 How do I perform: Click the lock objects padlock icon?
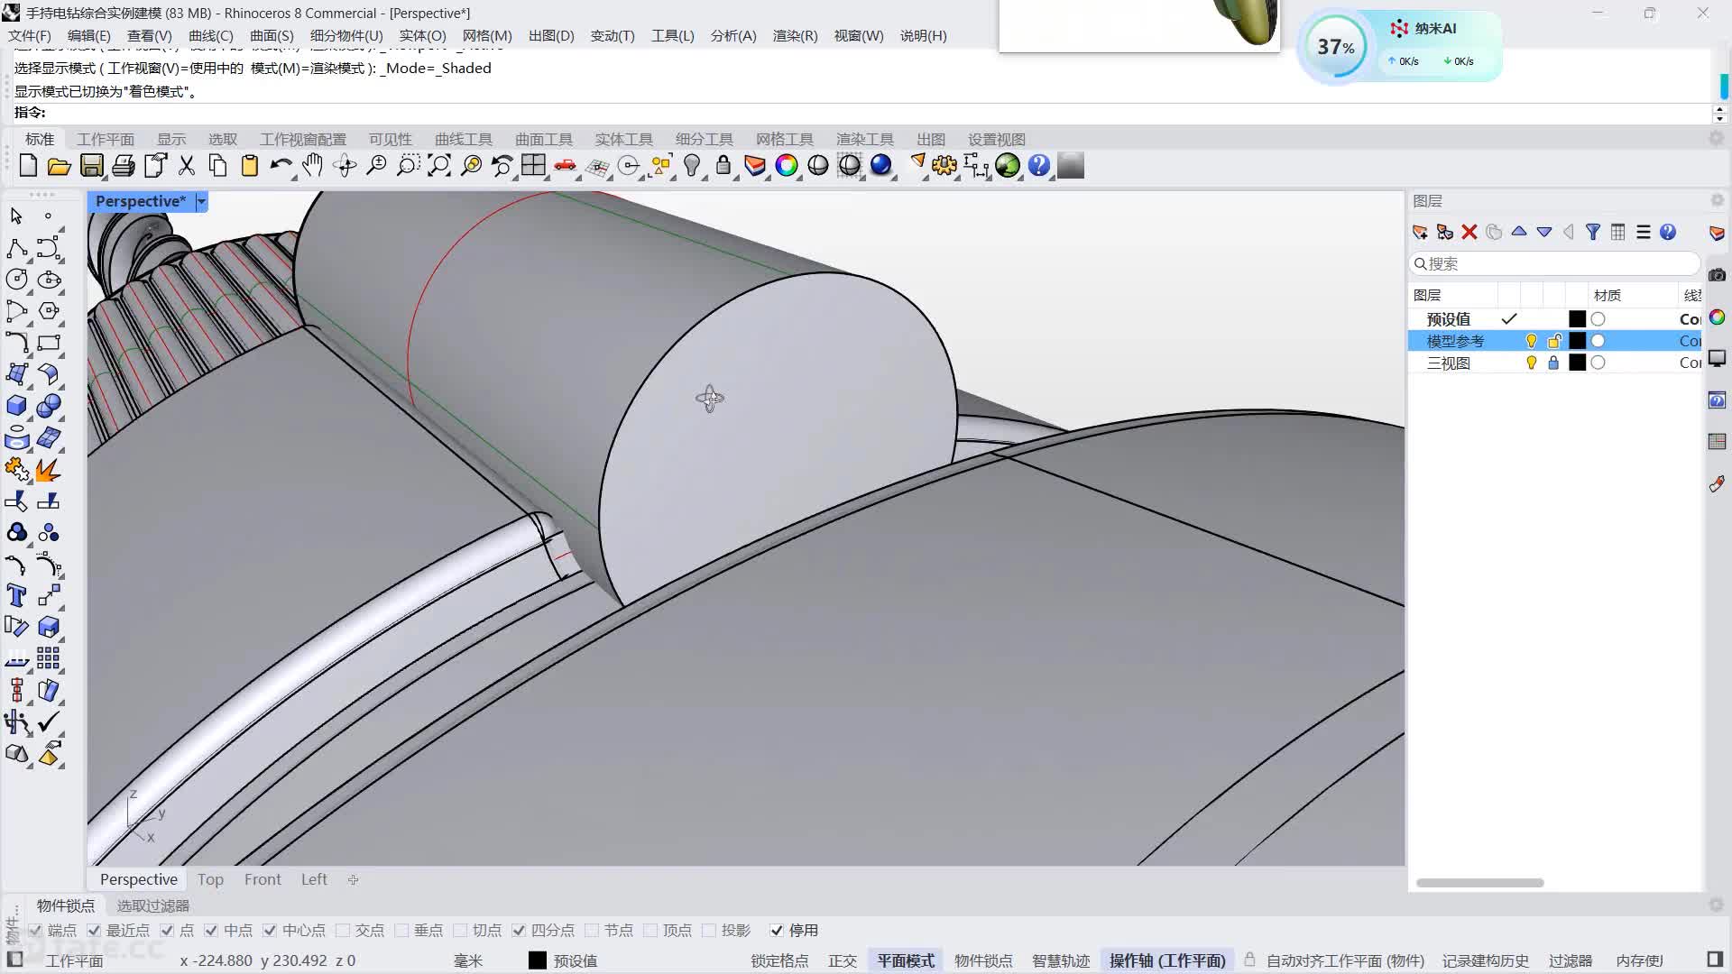point(723,166)
